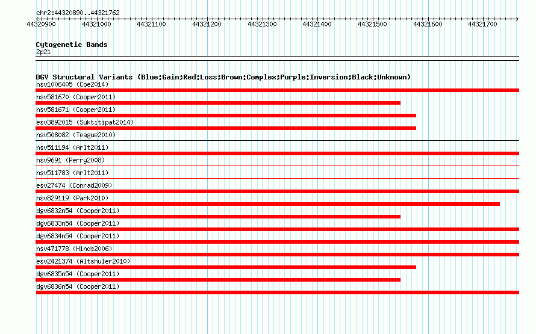Select the nsv1006405 red loss bar
This screenshot has width=536, height=334.
(x=277, y=90)
